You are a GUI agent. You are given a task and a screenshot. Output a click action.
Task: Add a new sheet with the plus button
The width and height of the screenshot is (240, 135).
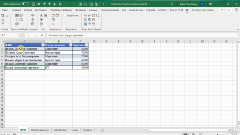tap(102, 130)
